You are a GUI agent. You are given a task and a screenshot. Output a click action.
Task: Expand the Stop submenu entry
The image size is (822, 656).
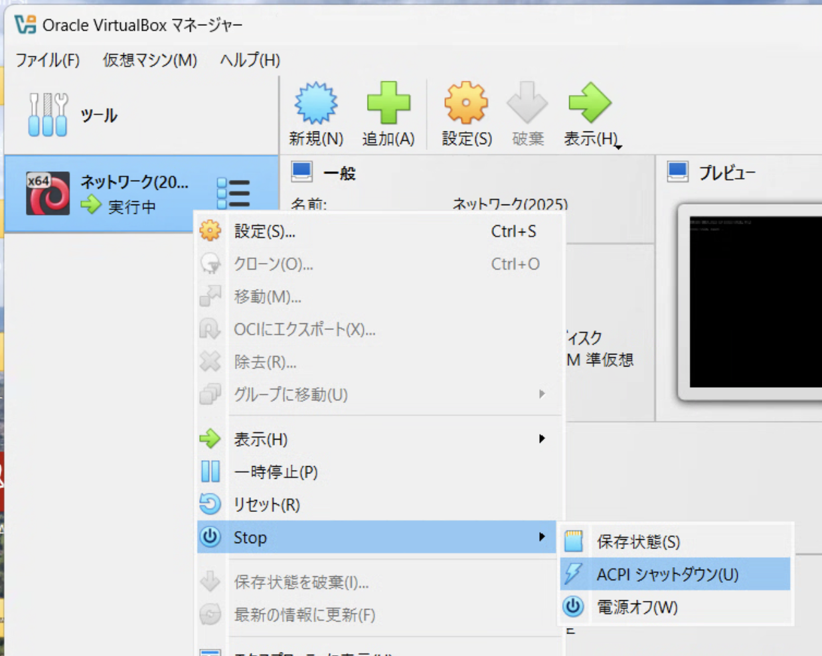[x=377, y=537]
